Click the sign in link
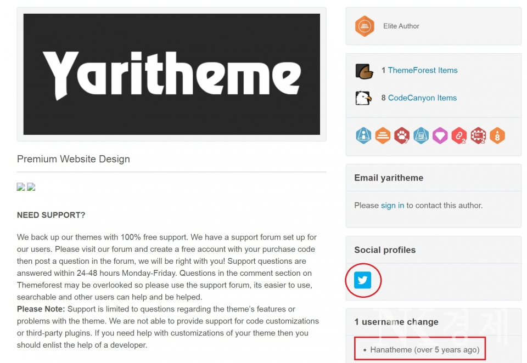527x363 pixels. tap(393, 206)
